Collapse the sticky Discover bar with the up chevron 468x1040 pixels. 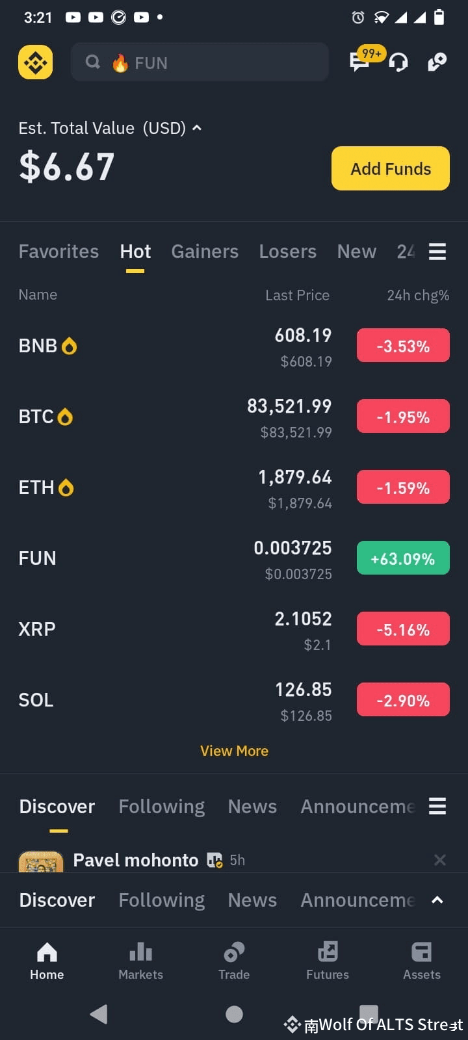(437, 900)
